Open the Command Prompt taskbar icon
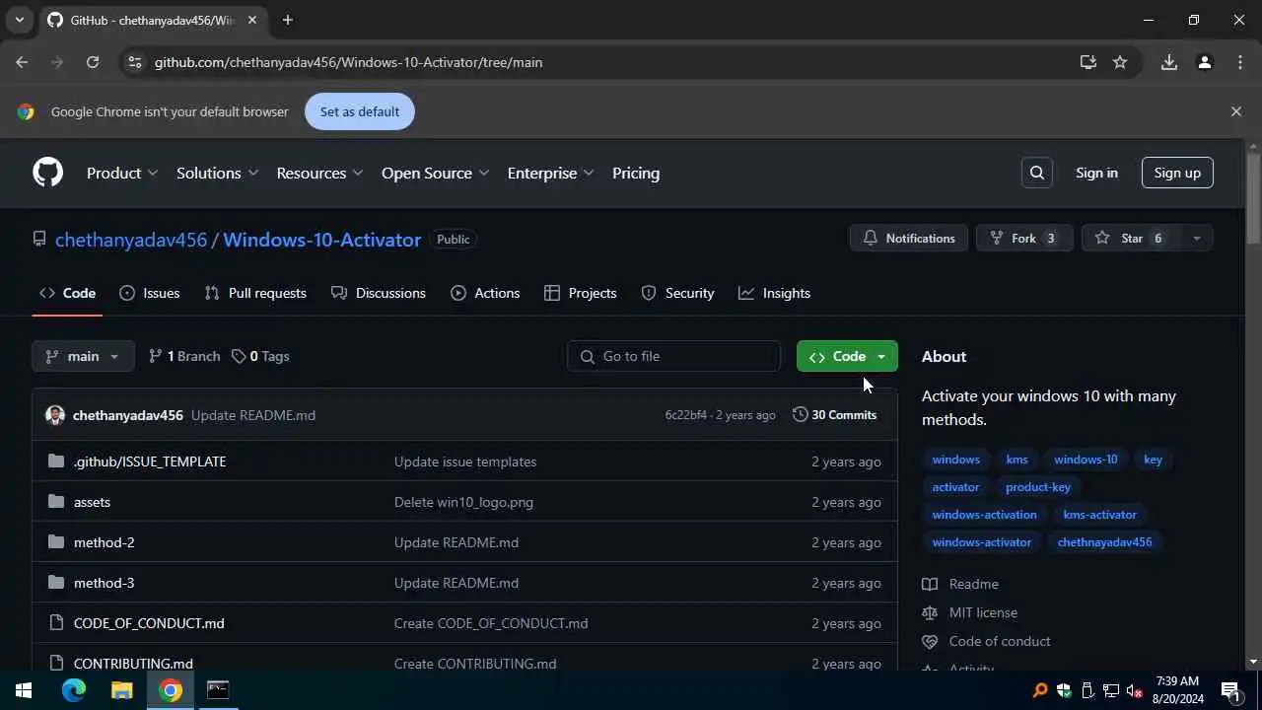 [218, 690]
